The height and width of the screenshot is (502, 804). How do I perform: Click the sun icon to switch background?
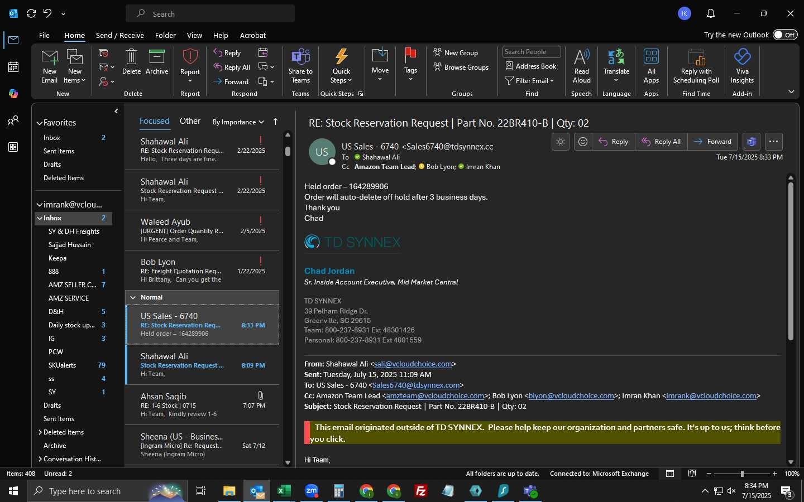click(561, 142)
